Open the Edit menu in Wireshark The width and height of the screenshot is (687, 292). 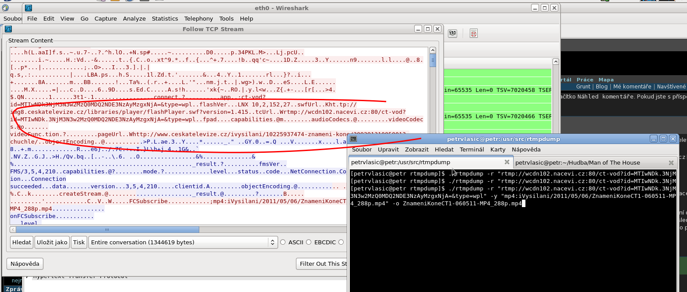click(x=49, y=18)
